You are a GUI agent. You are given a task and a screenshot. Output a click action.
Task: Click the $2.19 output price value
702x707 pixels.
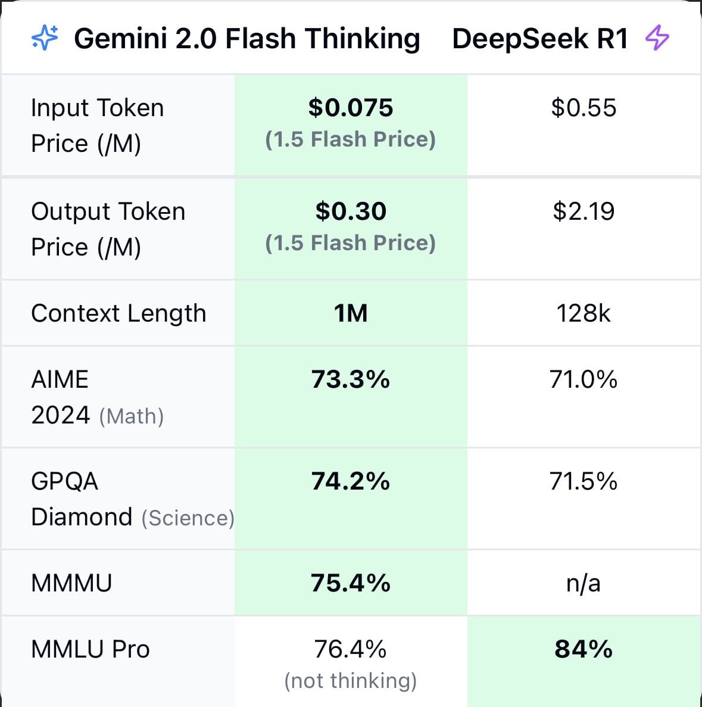coord(584,211)
